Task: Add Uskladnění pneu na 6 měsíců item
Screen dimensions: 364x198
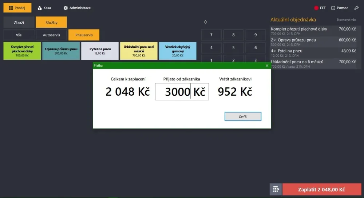Action: 139,51
